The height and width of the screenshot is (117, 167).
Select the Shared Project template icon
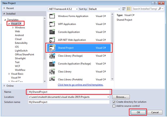point(52,48)
